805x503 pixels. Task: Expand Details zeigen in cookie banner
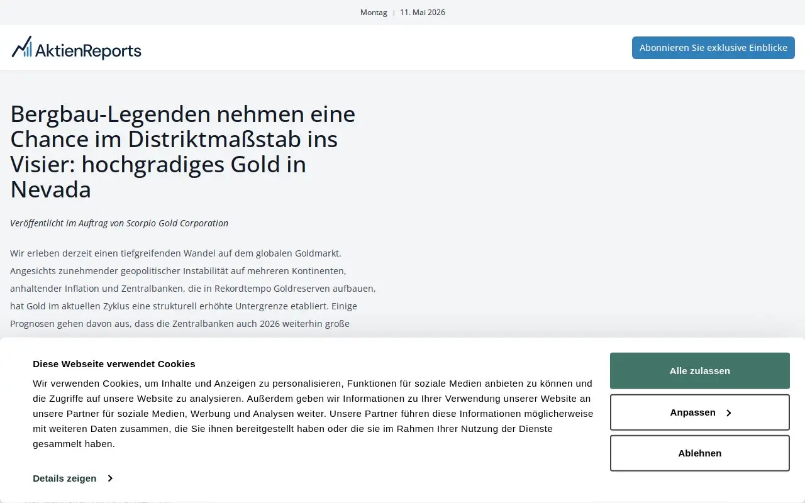tap(73, 478)
